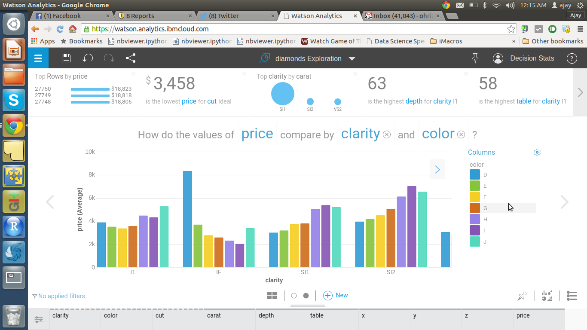587x330 pixels.
Task: Remove the clarity field from the question
Action: (387, 134)
